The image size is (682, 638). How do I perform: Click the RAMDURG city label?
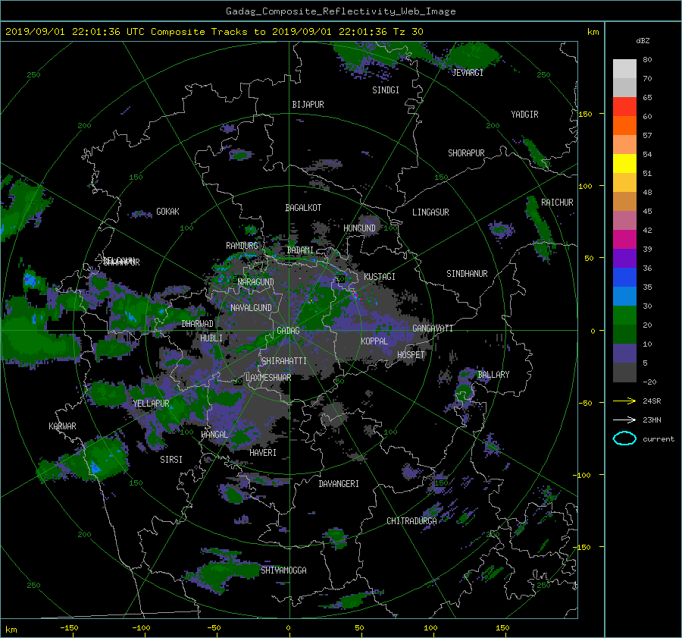tap(242, 246)
